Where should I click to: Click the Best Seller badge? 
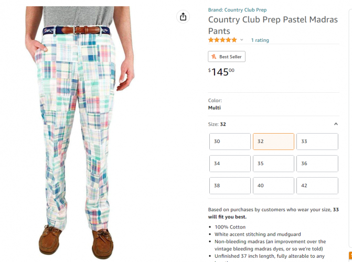(x=227, y=57)
